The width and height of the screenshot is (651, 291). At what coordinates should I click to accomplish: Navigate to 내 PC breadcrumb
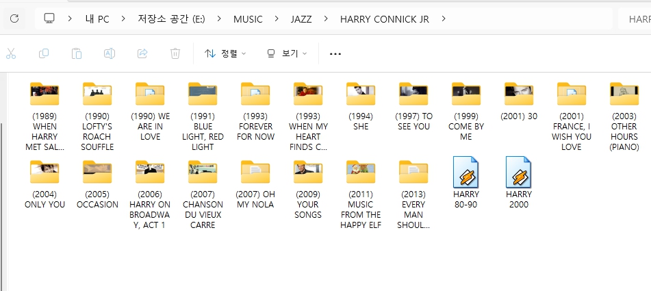click(x=97, y=19)
